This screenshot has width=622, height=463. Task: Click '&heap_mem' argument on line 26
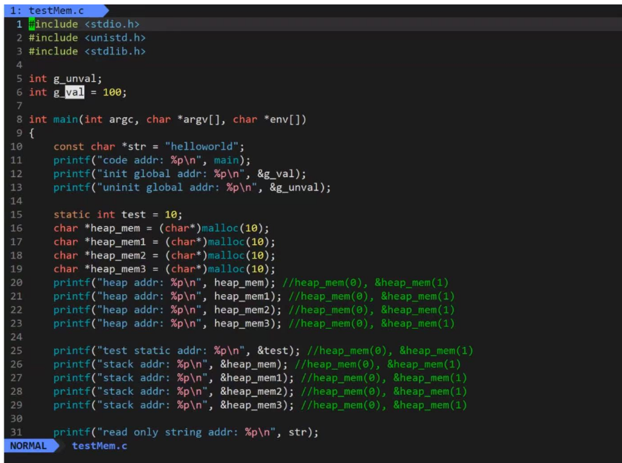(248, 364)
